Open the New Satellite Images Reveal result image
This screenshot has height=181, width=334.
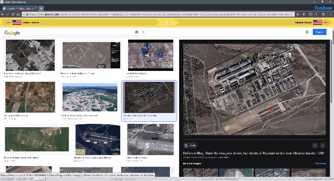[30, 55]
